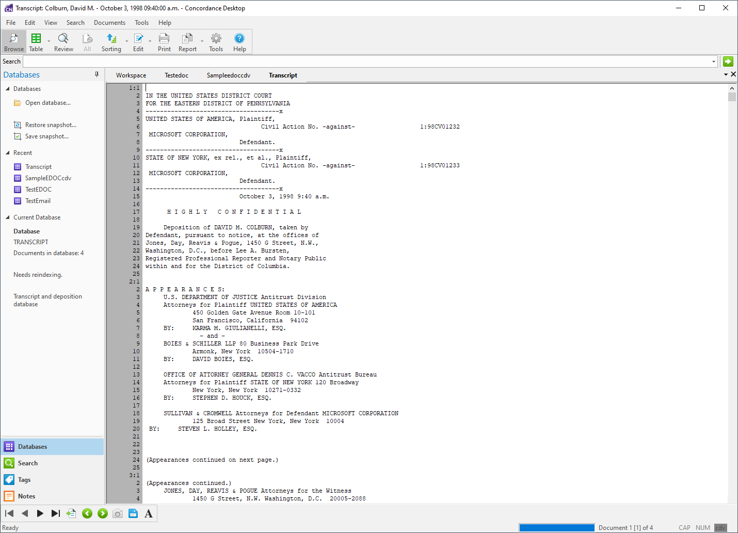The height and width of the screenshot is (533, 738).
Task: Click 'Document 1 [1] of 4' status text
Action: click(x=625, y=528)
